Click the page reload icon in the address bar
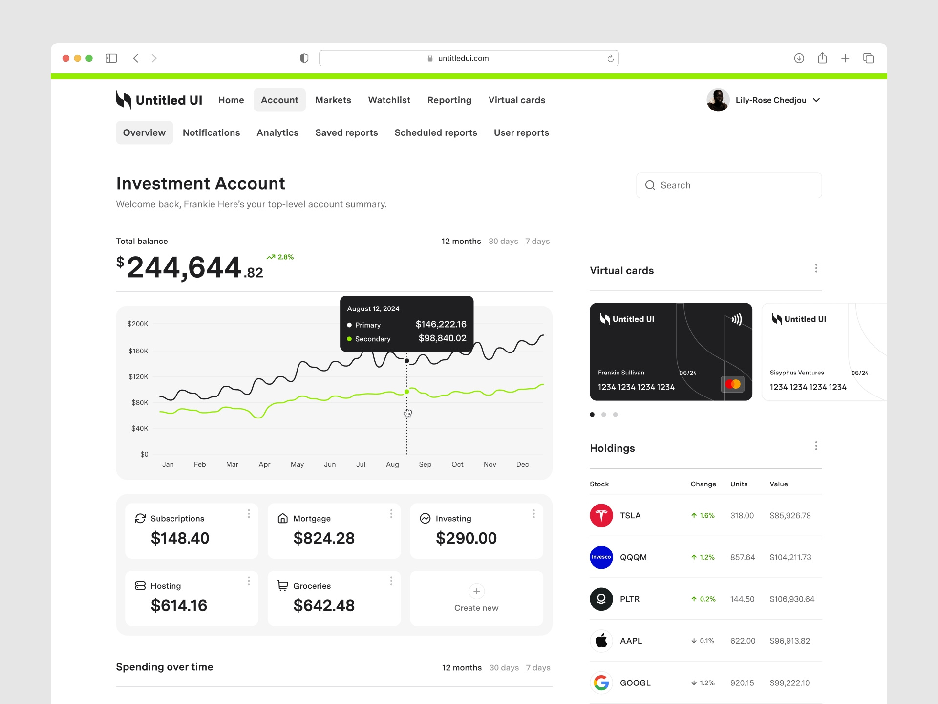 tap(610, 59)
